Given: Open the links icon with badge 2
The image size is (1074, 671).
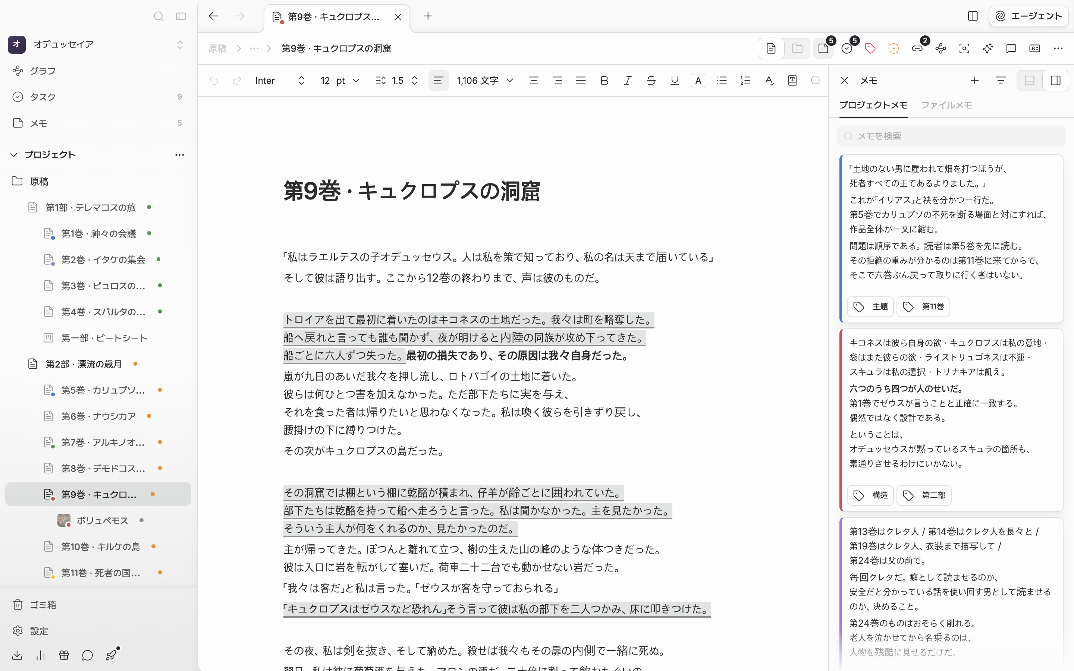Looking at the screenshot, I should point(917,48).
